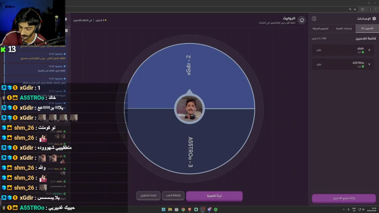Screen dimensions: 379x213
Task: Click the home icon near the roulette title
Action: [302, 20]
